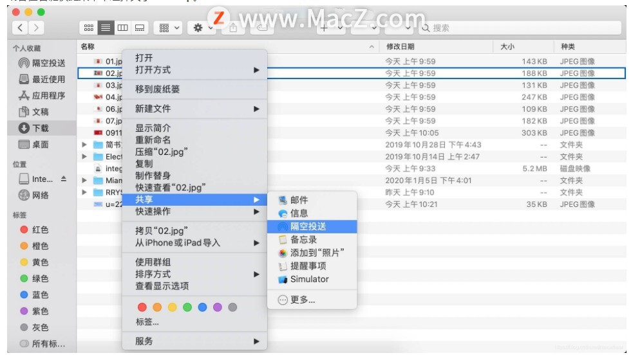
Task: Apply the red tag dot in context menu
Action: coord(142,307)
